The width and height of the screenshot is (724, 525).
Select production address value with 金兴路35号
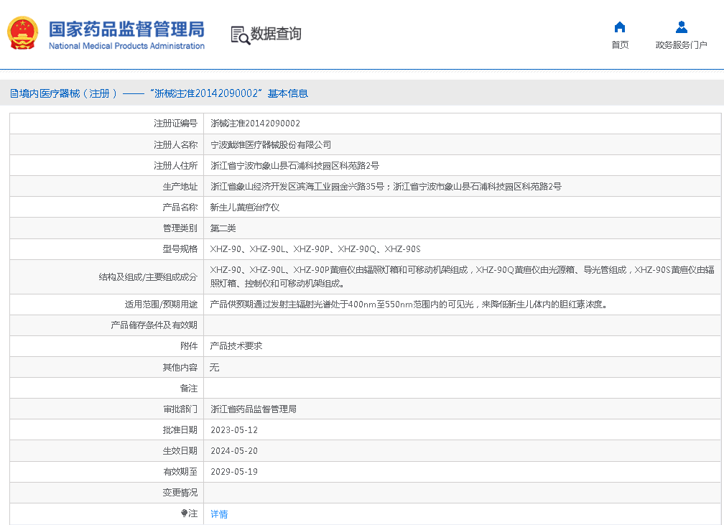tap(386, 187)
